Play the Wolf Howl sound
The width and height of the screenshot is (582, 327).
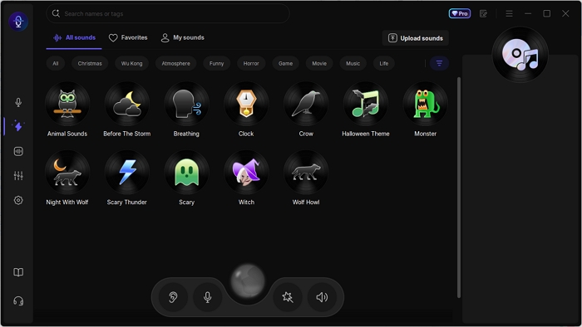[306, 173]
